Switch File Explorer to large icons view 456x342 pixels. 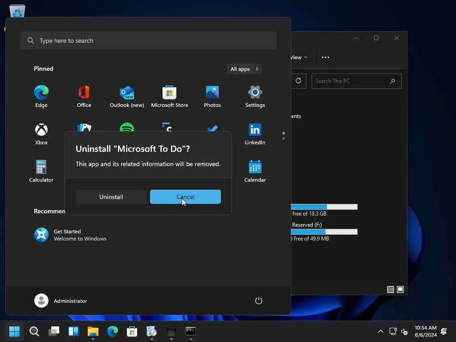pyautogui.click(x=400, y=289)
